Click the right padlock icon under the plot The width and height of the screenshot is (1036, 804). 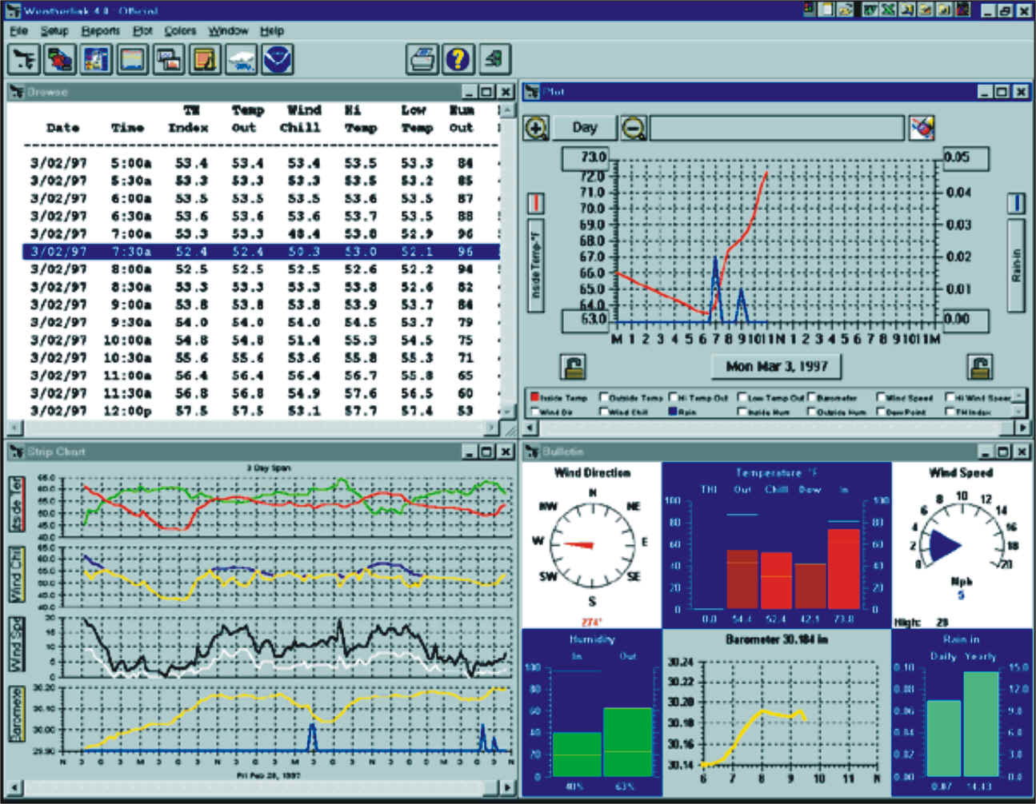[x=980, y=367]
